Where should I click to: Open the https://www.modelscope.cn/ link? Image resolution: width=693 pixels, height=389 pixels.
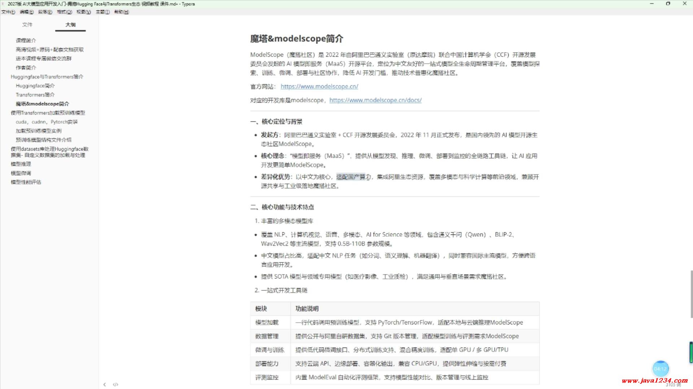point(319,86)
